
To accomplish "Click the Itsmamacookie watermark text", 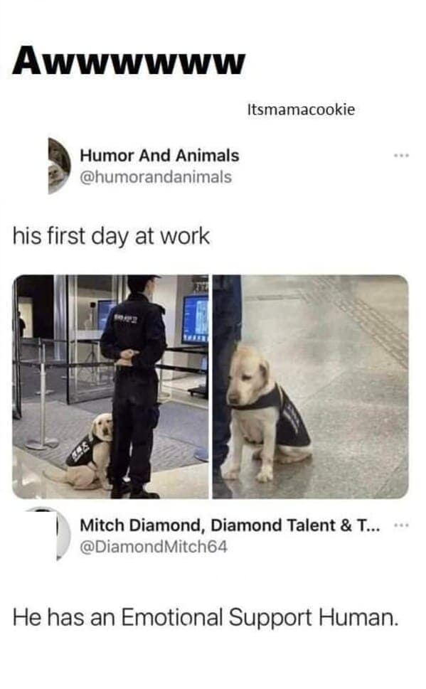I will point(301,110).
